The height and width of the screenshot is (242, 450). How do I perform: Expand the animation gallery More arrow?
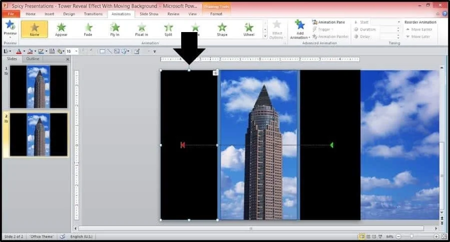click(265, 36)
